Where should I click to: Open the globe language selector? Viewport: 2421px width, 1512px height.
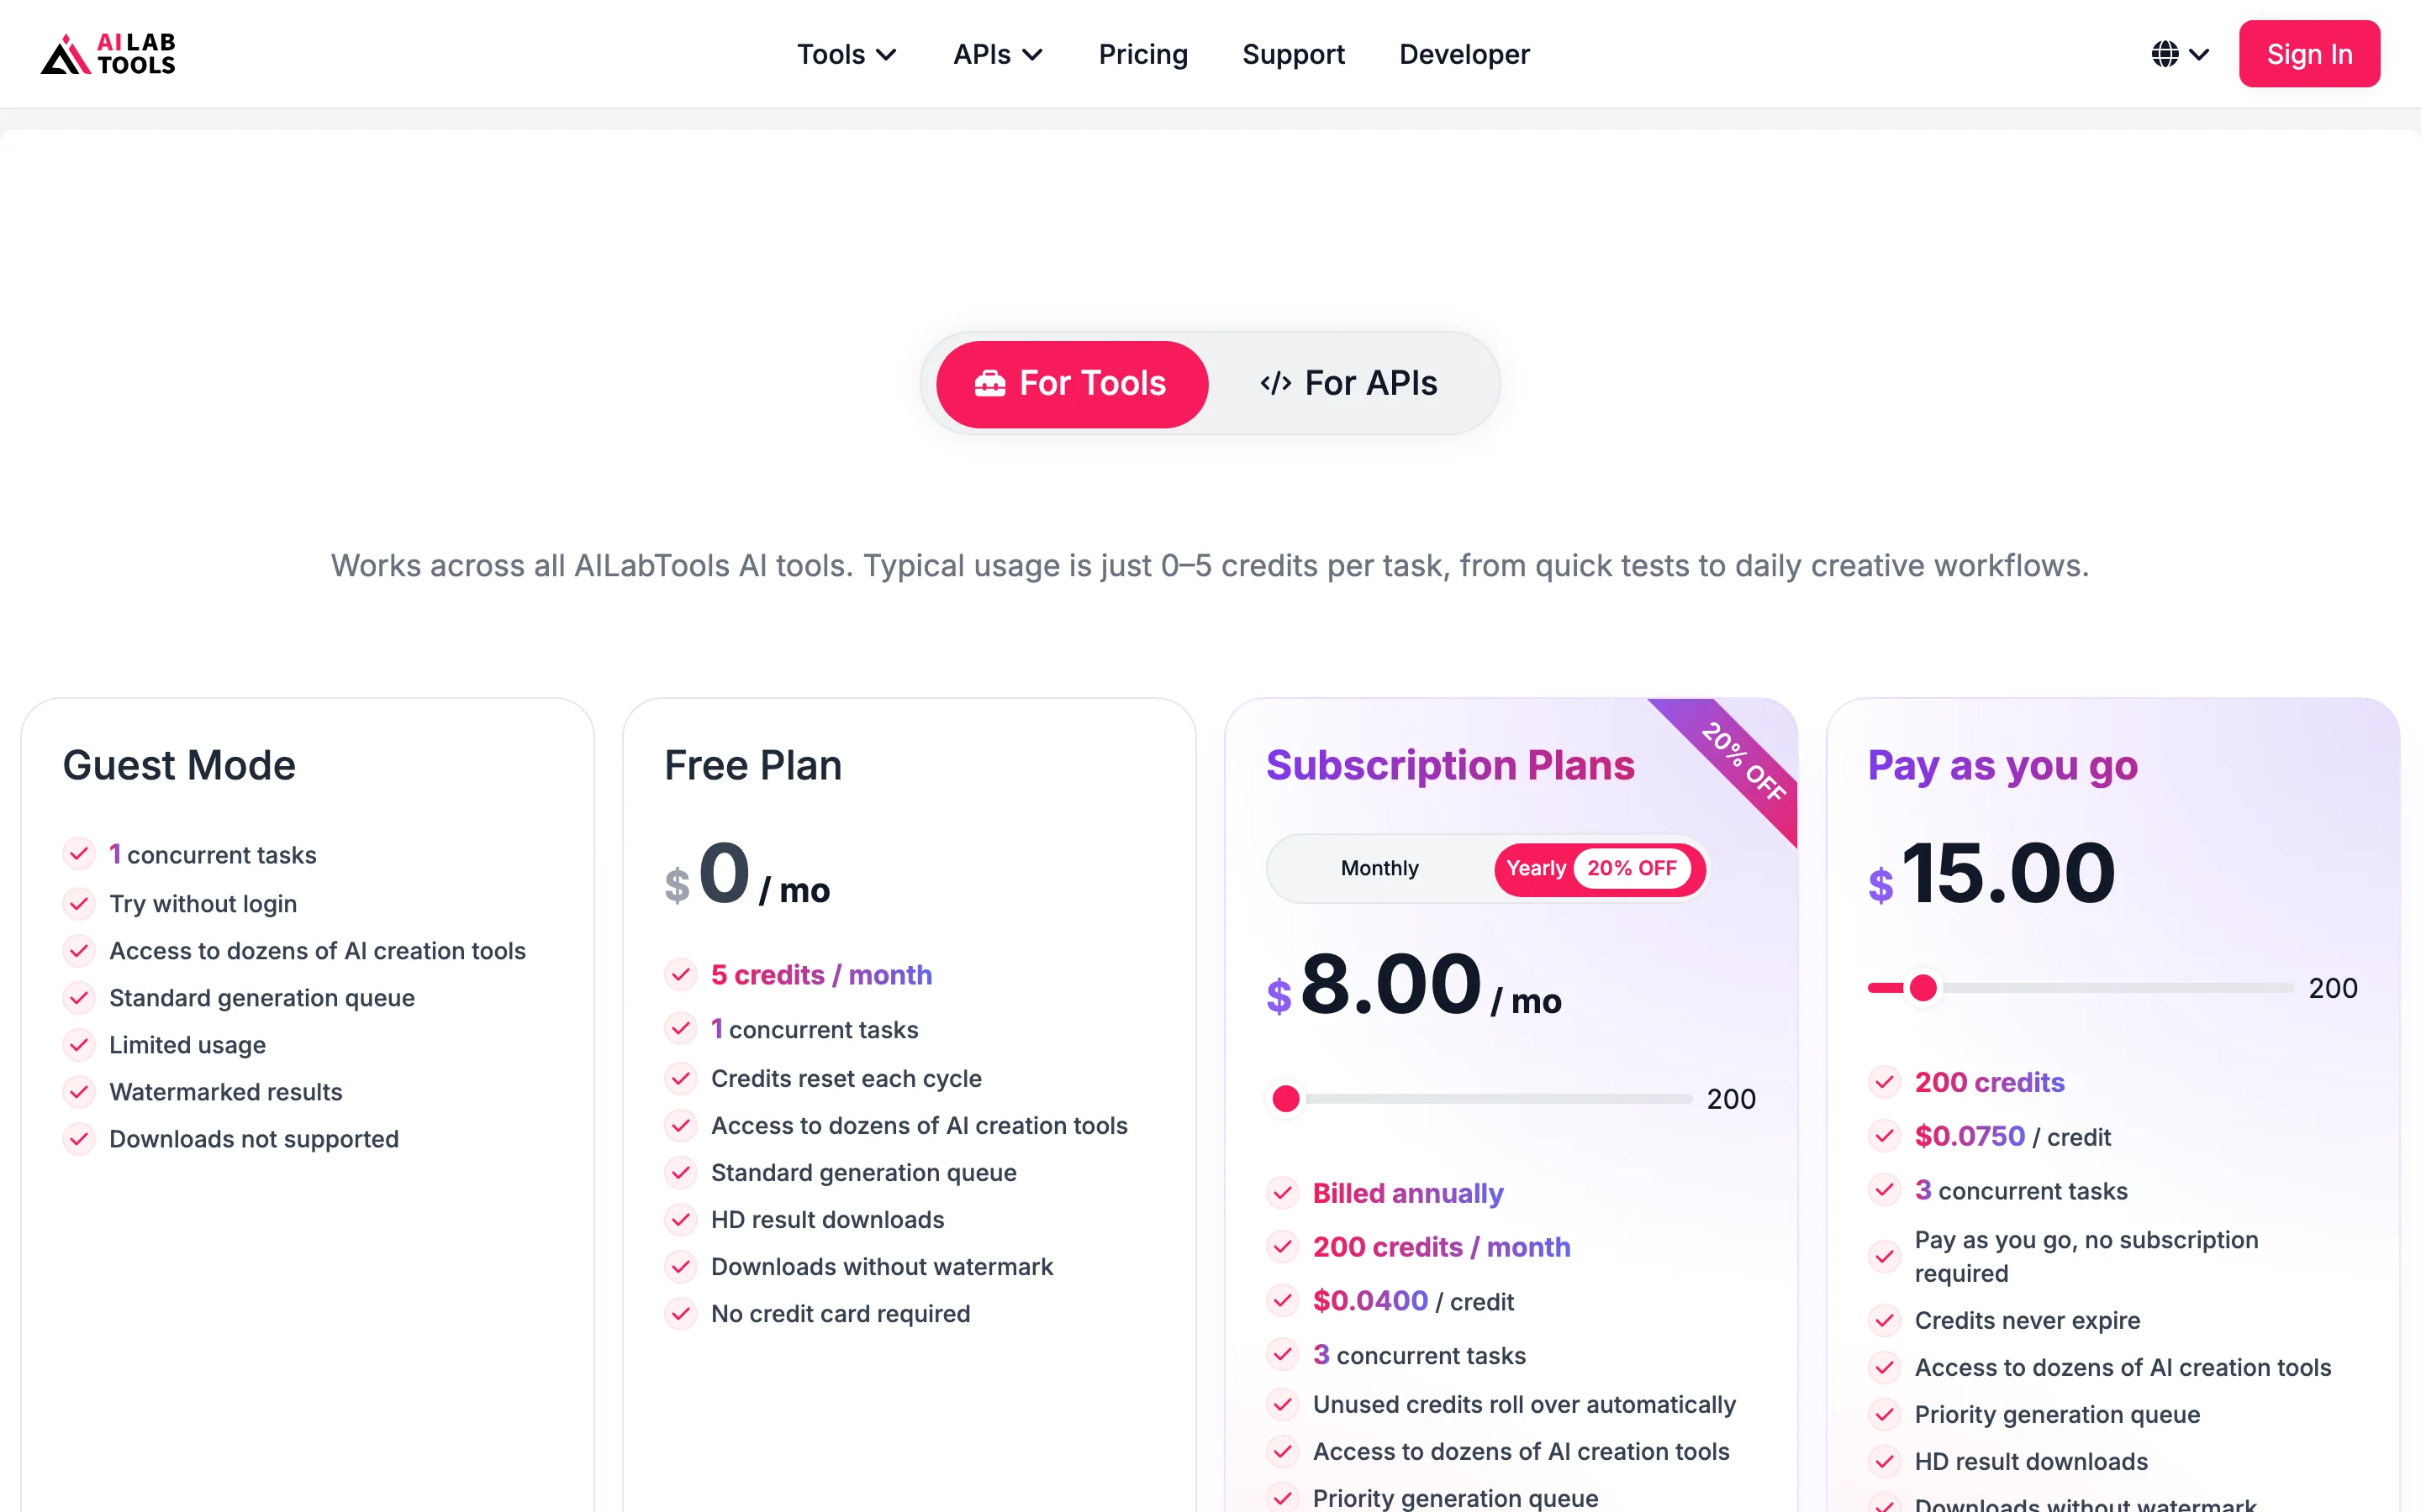2165,54
